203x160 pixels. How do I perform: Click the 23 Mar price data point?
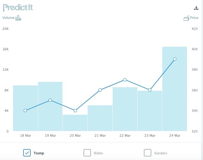click(x=150, y=90)
